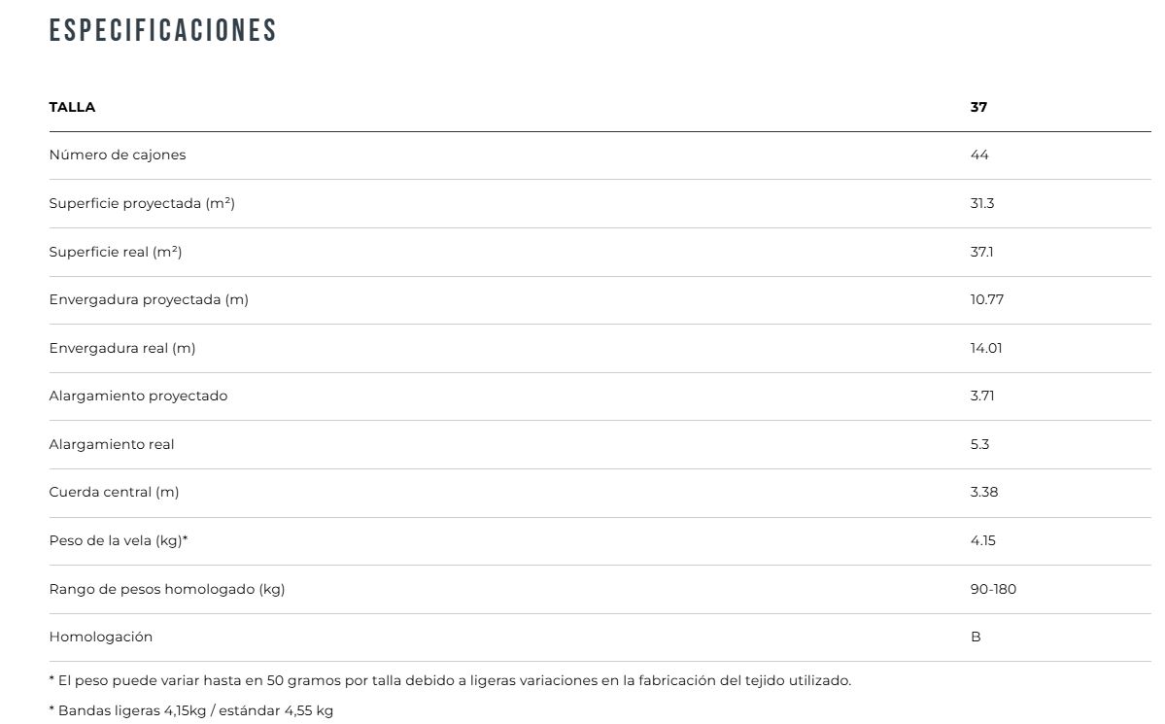1165x724 pixels.
Task: Click the Alargamiento real row label
Action: tap(112, 444)
